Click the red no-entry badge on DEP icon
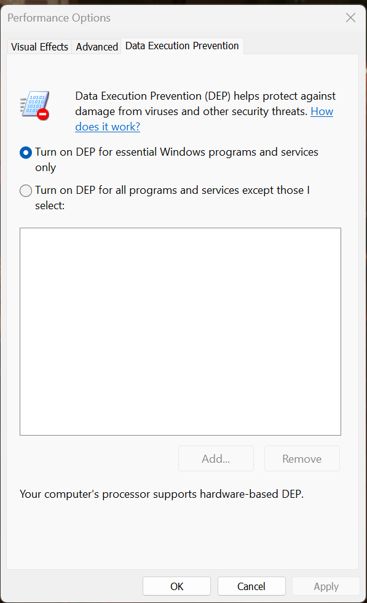Image resolution: width=367 pixels, height=603 pixels. pos(43,114)
